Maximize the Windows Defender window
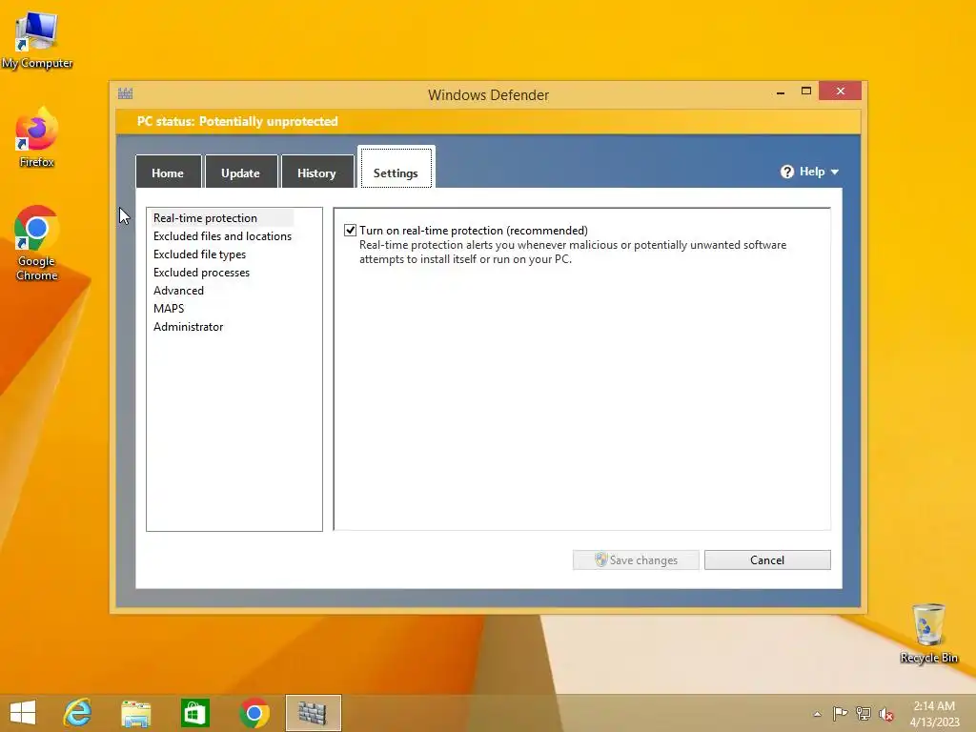976x732 pixels. (806, 91)
